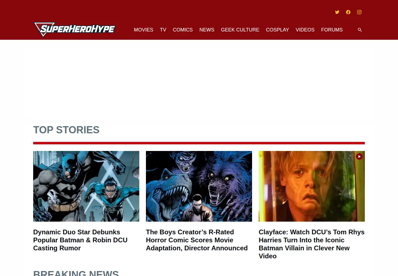Image resolution: width=398 pixels, height=276 pixels.
Task: Visit the SuperHeroHype Facebook page
Action: point(348,12)
